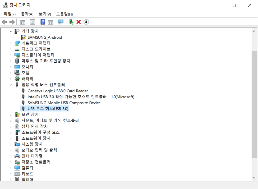
Task: Click the 디스크 드라이브 icon
Action: tap(17, 49)
